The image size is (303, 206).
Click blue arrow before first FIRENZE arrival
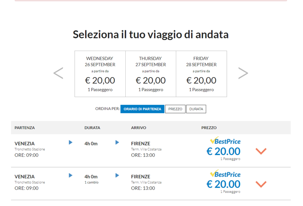click(117, 143)
